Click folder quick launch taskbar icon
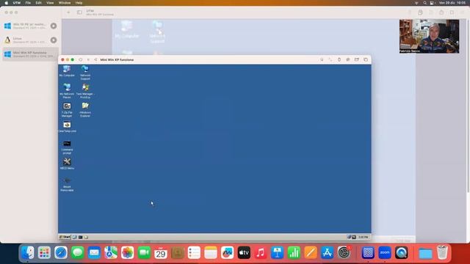The height and width of the screenshot is (264, 470). (x=86, y=237)
